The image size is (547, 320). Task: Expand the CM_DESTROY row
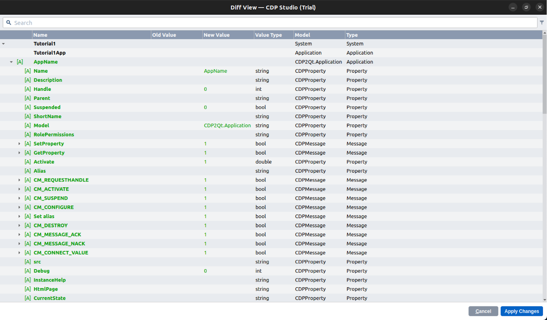(19, 226)
